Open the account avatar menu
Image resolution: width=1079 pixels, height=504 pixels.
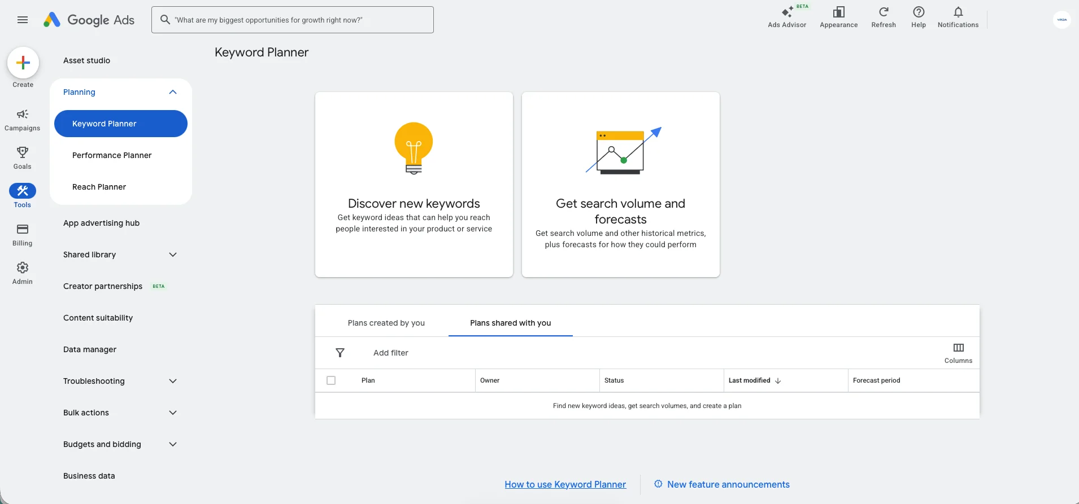tap(1062, 20)
